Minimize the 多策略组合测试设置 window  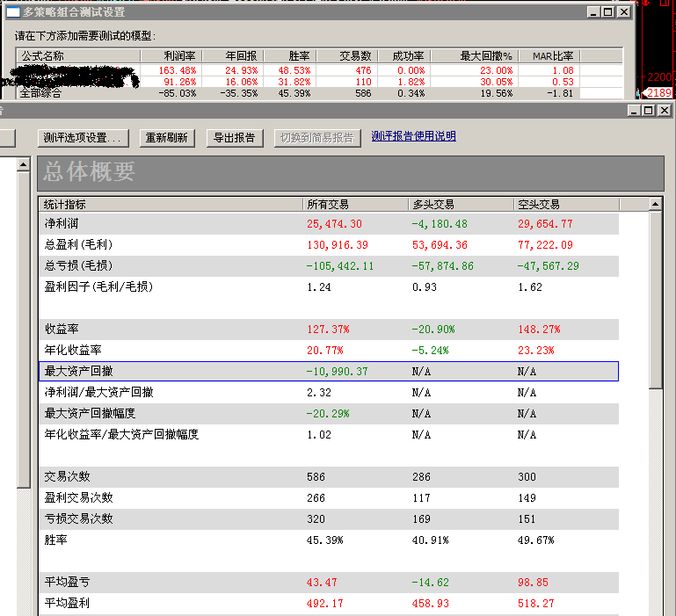592,12
